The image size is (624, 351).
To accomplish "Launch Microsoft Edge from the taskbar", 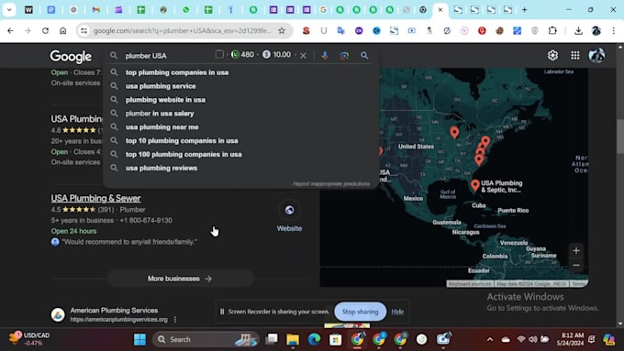I will (314, 339).
